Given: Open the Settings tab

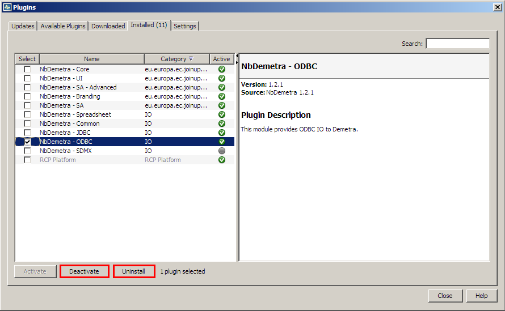Looking at the screenshot, I should [x=185, y=26].
